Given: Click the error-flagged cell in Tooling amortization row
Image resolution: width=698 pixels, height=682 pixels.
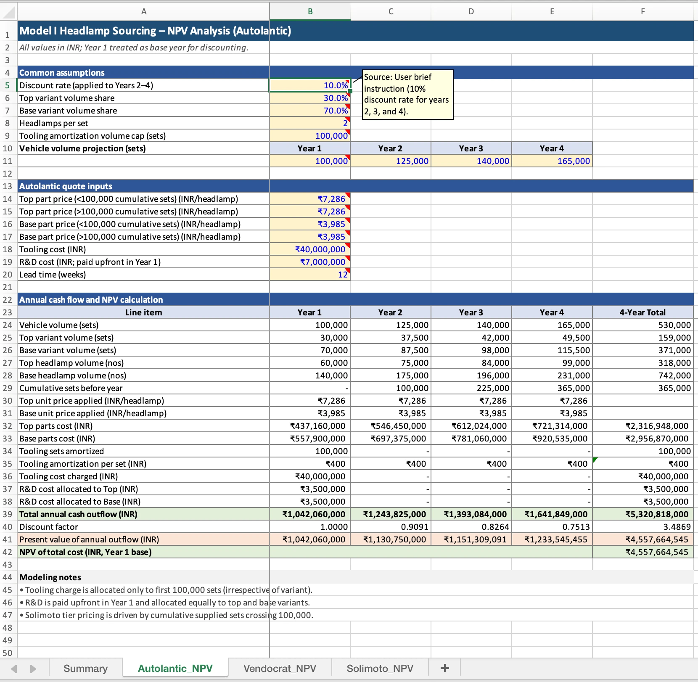Looking at the screenshot, I should click(642, 464).
